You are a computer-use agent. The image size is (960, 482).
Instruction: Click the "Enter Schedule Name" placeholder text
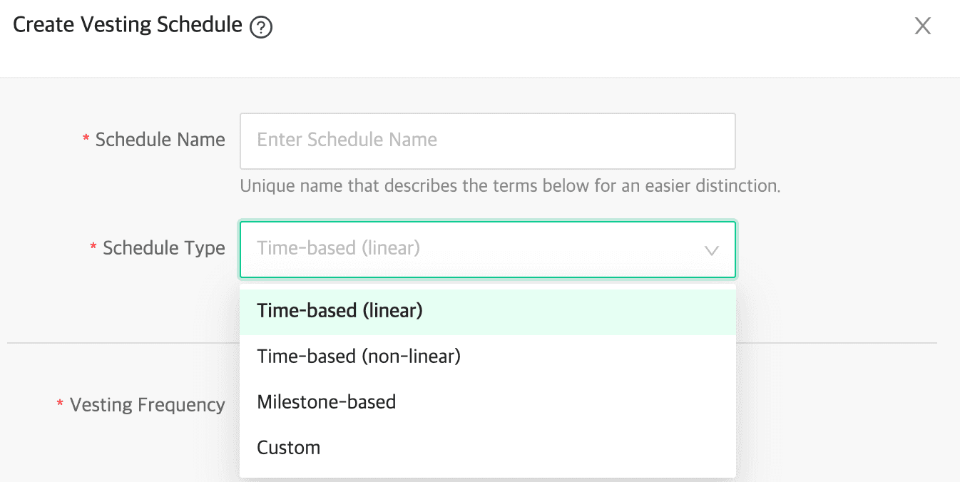347,140
